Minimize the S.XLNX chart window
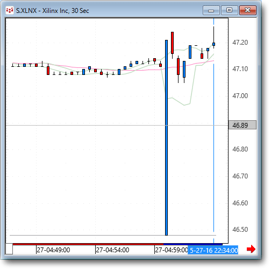The width and height of the screenshot is (271, 269). (x=211, y=10)
